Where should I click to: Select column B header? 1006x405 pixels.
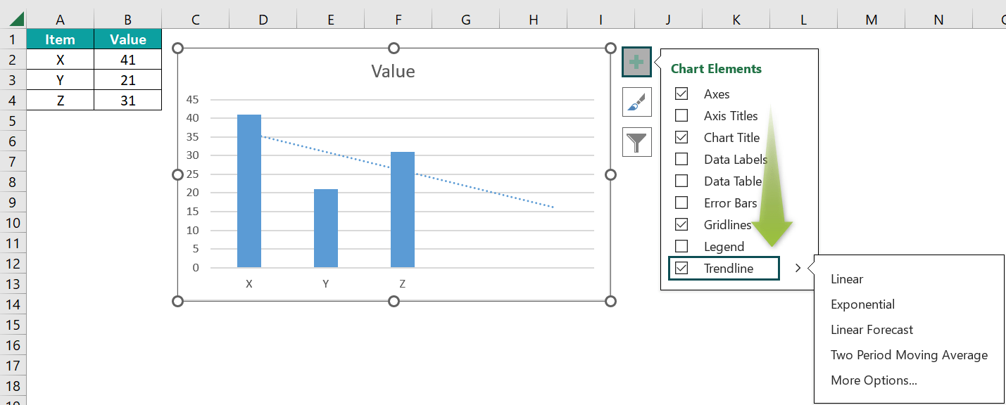click(x=127, y=20)
